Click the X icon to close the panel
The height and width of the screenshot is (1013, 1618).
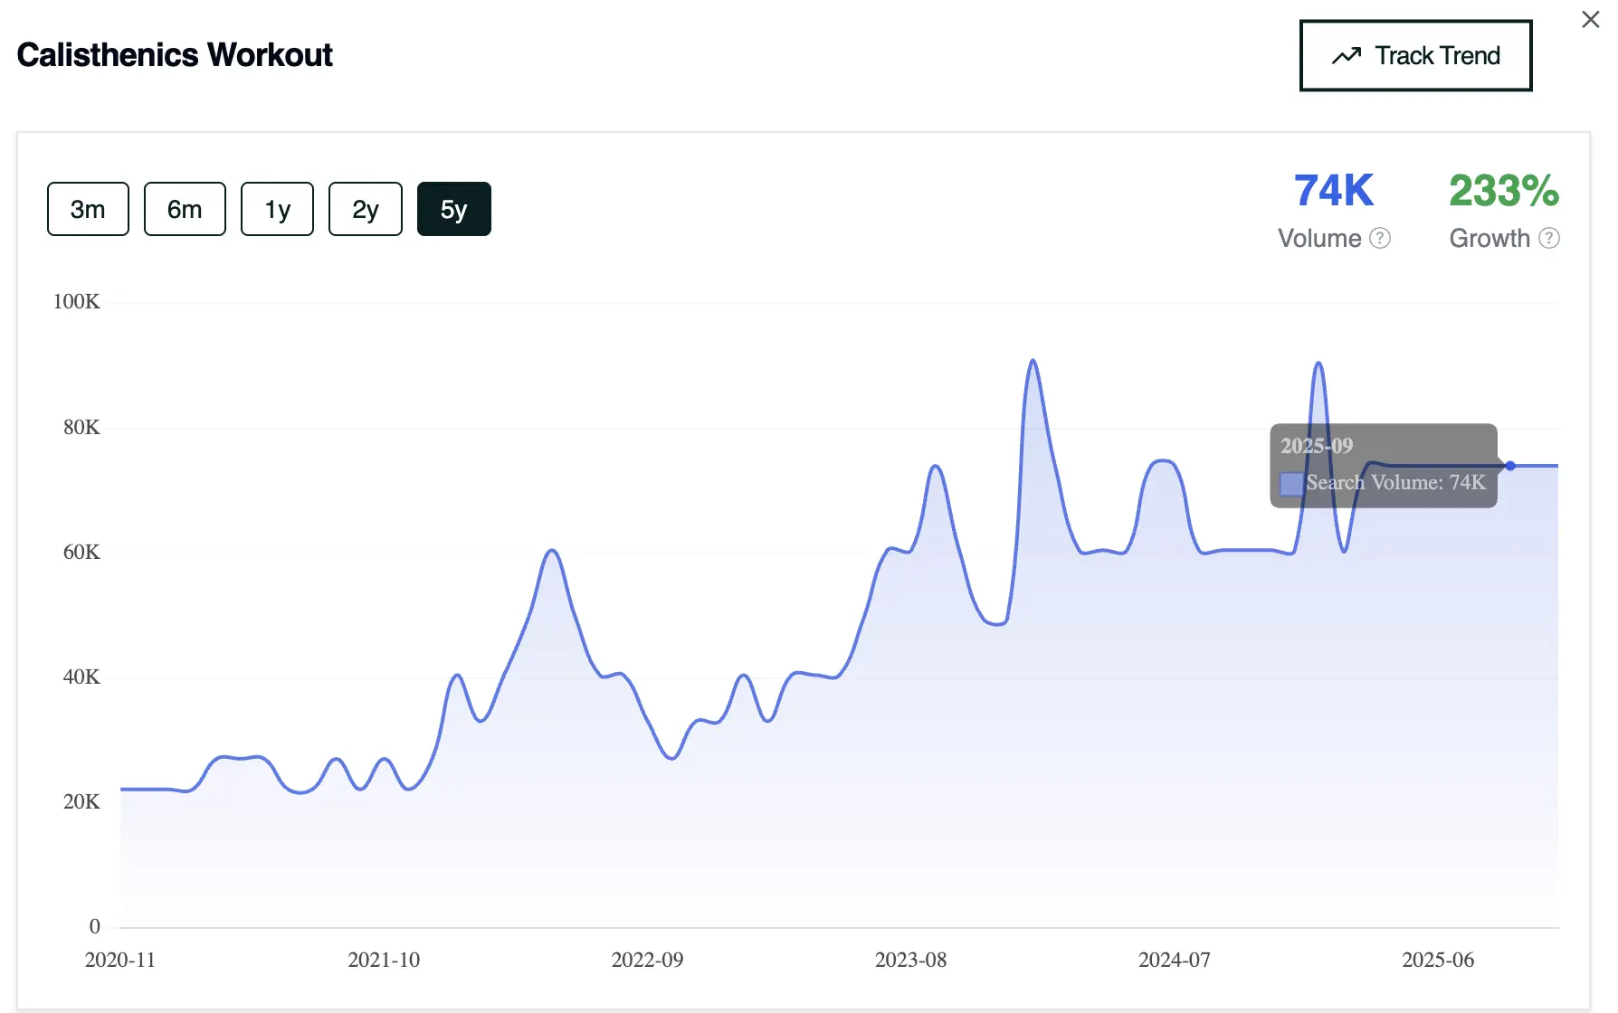coord(1590,18)
